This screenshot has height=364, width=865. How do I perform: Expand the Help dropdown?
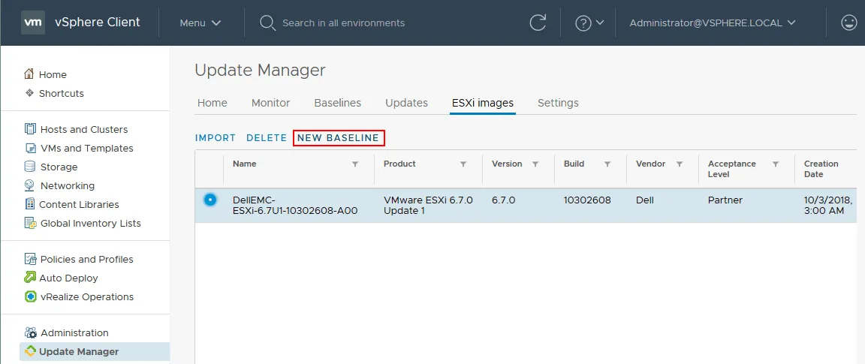pos(589,23)
